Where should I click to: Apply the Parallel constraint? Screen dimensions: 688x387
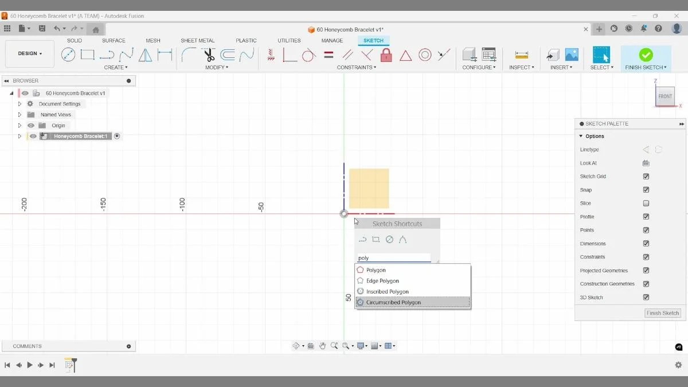[x=347, y=55]
